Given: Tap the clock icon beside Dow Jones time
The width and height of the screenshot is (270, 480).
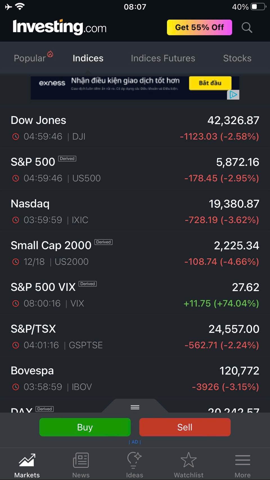Looking at the screenshot, I should [x=16, y=137].
